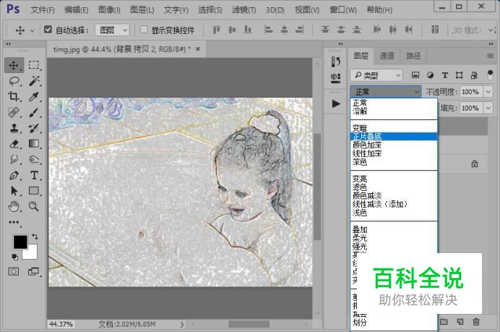This screenshot has height=332, width=500.
Task: Swap foreground and background colors
Action: 35,237
